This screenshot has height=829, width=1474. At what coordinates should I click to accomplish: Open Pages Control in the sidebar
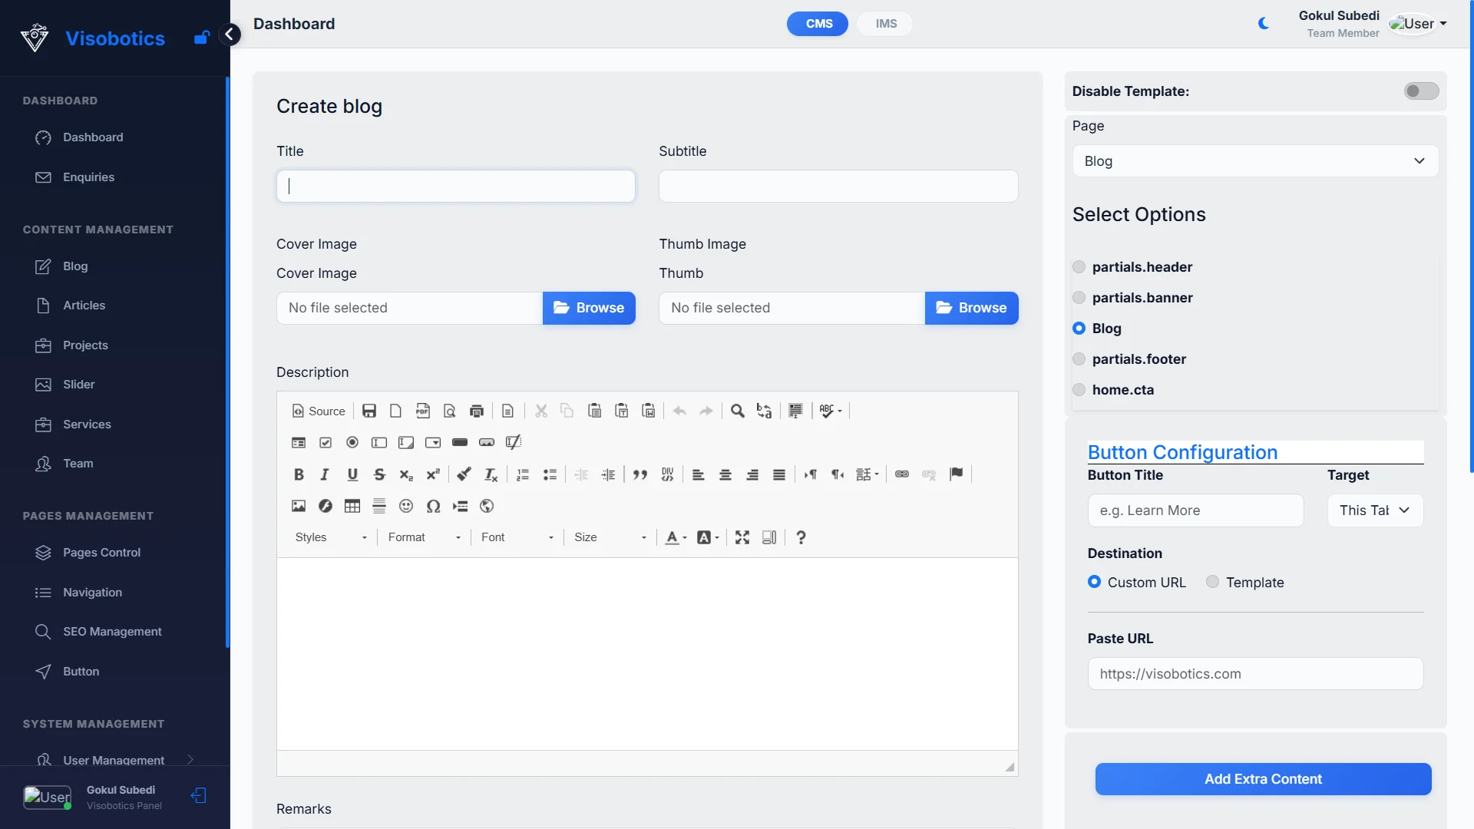pyautogui.click(x=101, y=553)
